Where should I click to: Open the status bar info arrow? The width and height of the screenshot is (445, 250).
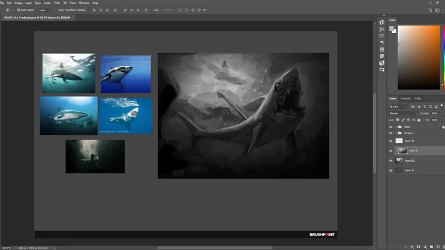tap(55, 248)
